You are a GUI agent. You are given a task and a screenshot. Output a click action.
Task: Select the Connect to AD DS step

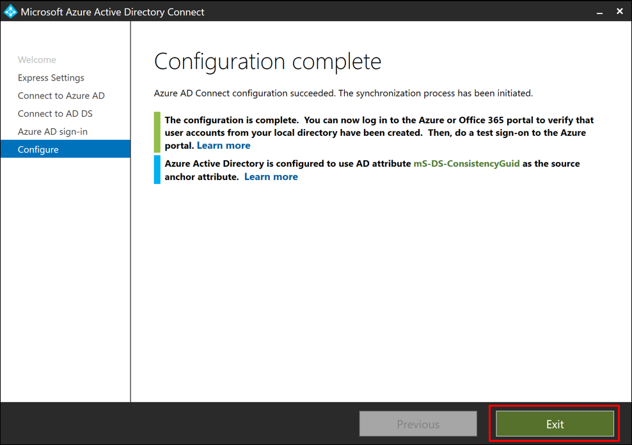coord(55,114)
